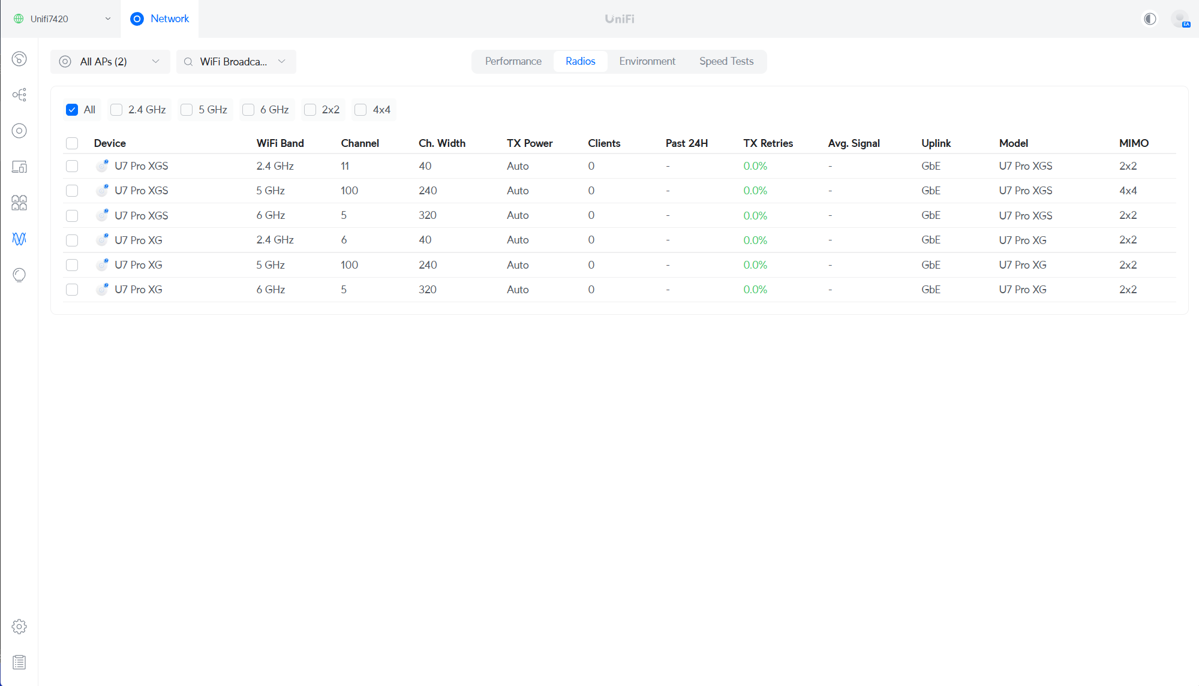Toggle the dark/light theme icon
The image size is (1199, 686).
(1150, 19)
